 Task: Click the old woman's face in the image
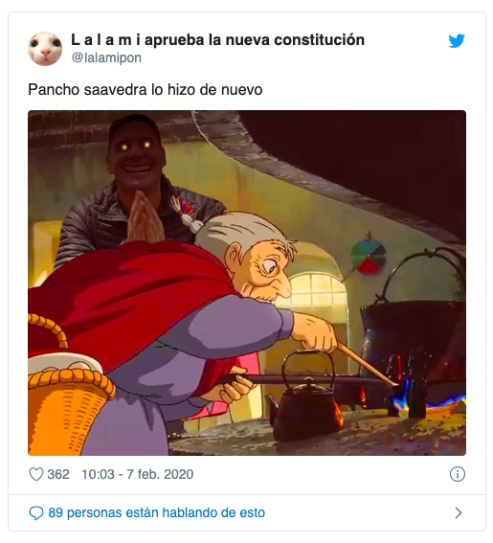click(263, 272)
